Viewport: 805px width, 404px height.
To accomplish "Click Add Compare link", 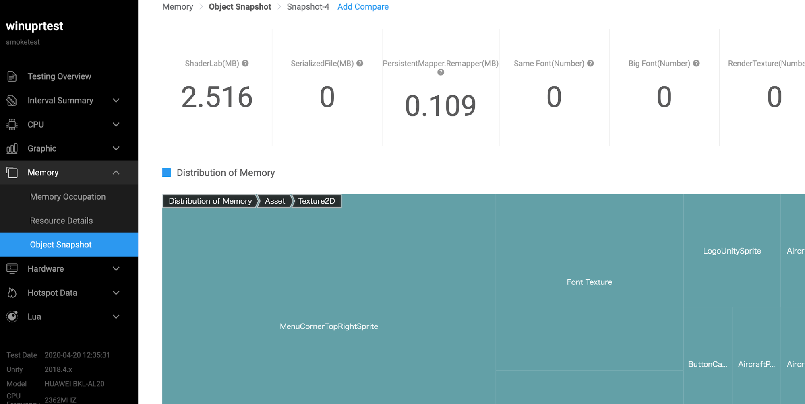I will [363, 7].
